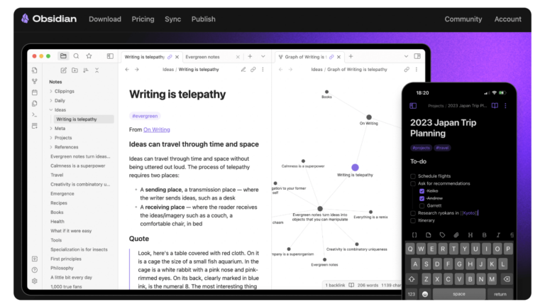Create a new folder icon
This screenshot has height=307, width=545.
click(75, 70)
